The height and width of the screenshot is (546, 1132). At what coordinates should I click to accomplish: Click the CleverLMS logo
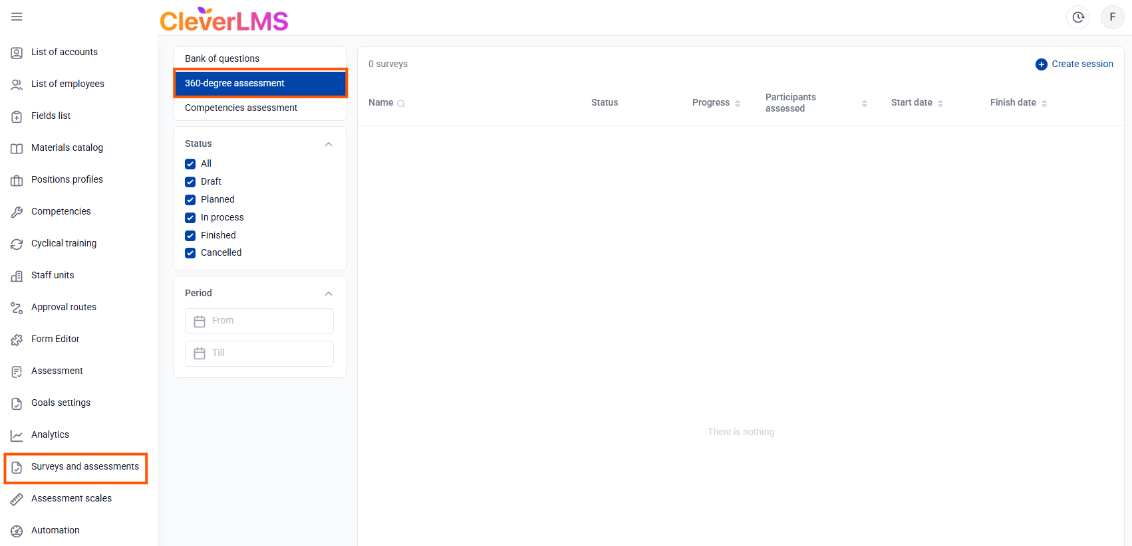(x=224, y=19)
